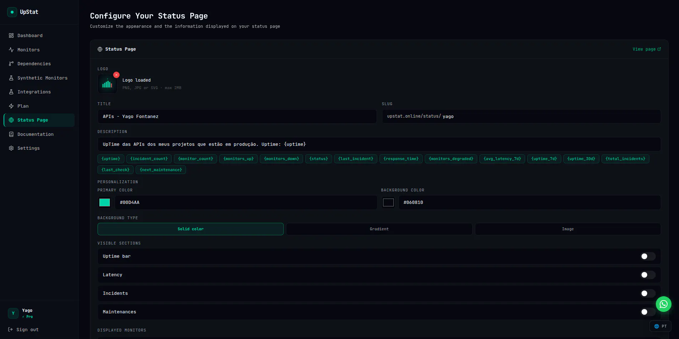The height and width of the screenshot is (339, 679).
Task: Click the Yago user avatar
Action: point(13,313)
